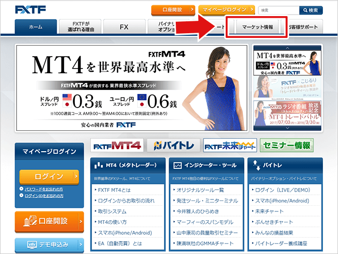Move the side banner carousel up with the arrow
Screen dimensions: 338x254
[x=288, y=48]
